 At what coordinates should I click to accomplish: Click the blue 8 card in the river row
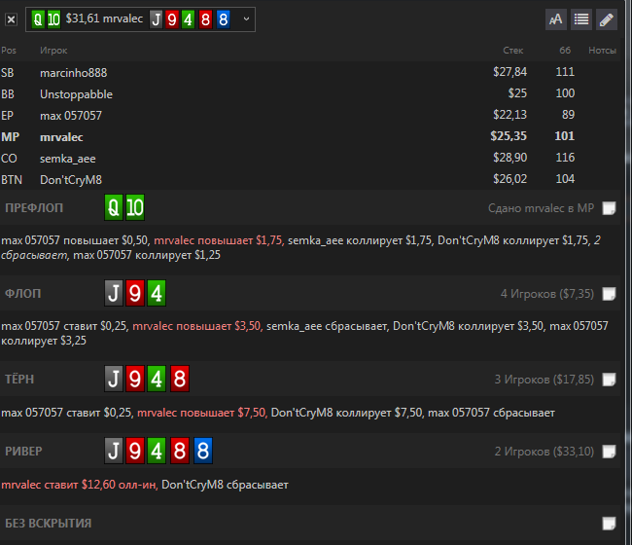coord(203,451)
